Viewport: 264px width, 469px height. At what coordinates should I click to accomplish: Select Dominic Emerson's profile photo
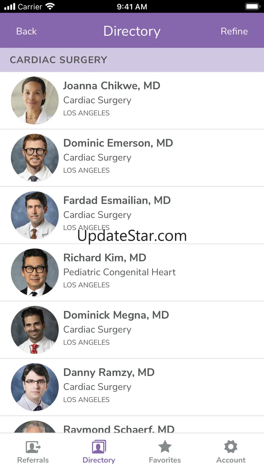(x=35, y=158)
